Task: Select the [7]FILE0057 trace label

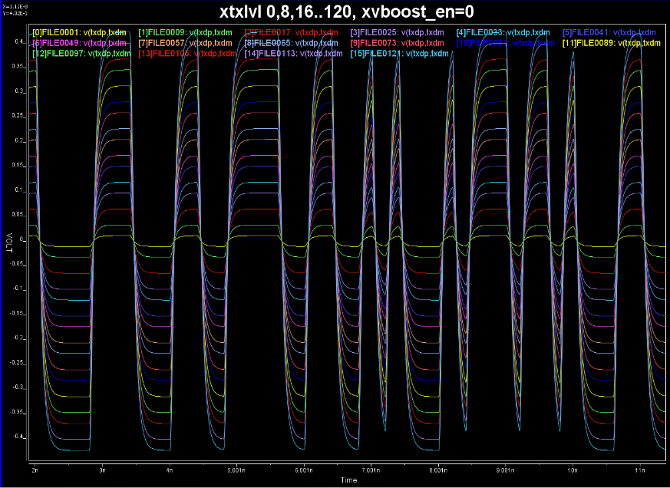Action: (185, 43)
